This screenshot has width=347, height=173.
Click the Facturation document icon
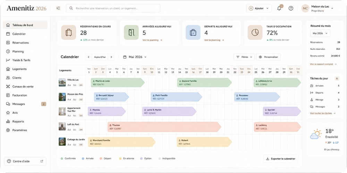pos(8,95)
